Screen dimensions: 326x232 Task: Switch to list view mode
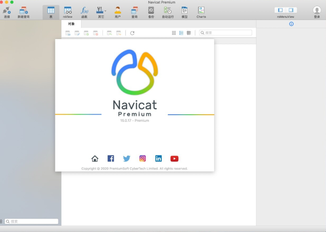coord(181,33)
